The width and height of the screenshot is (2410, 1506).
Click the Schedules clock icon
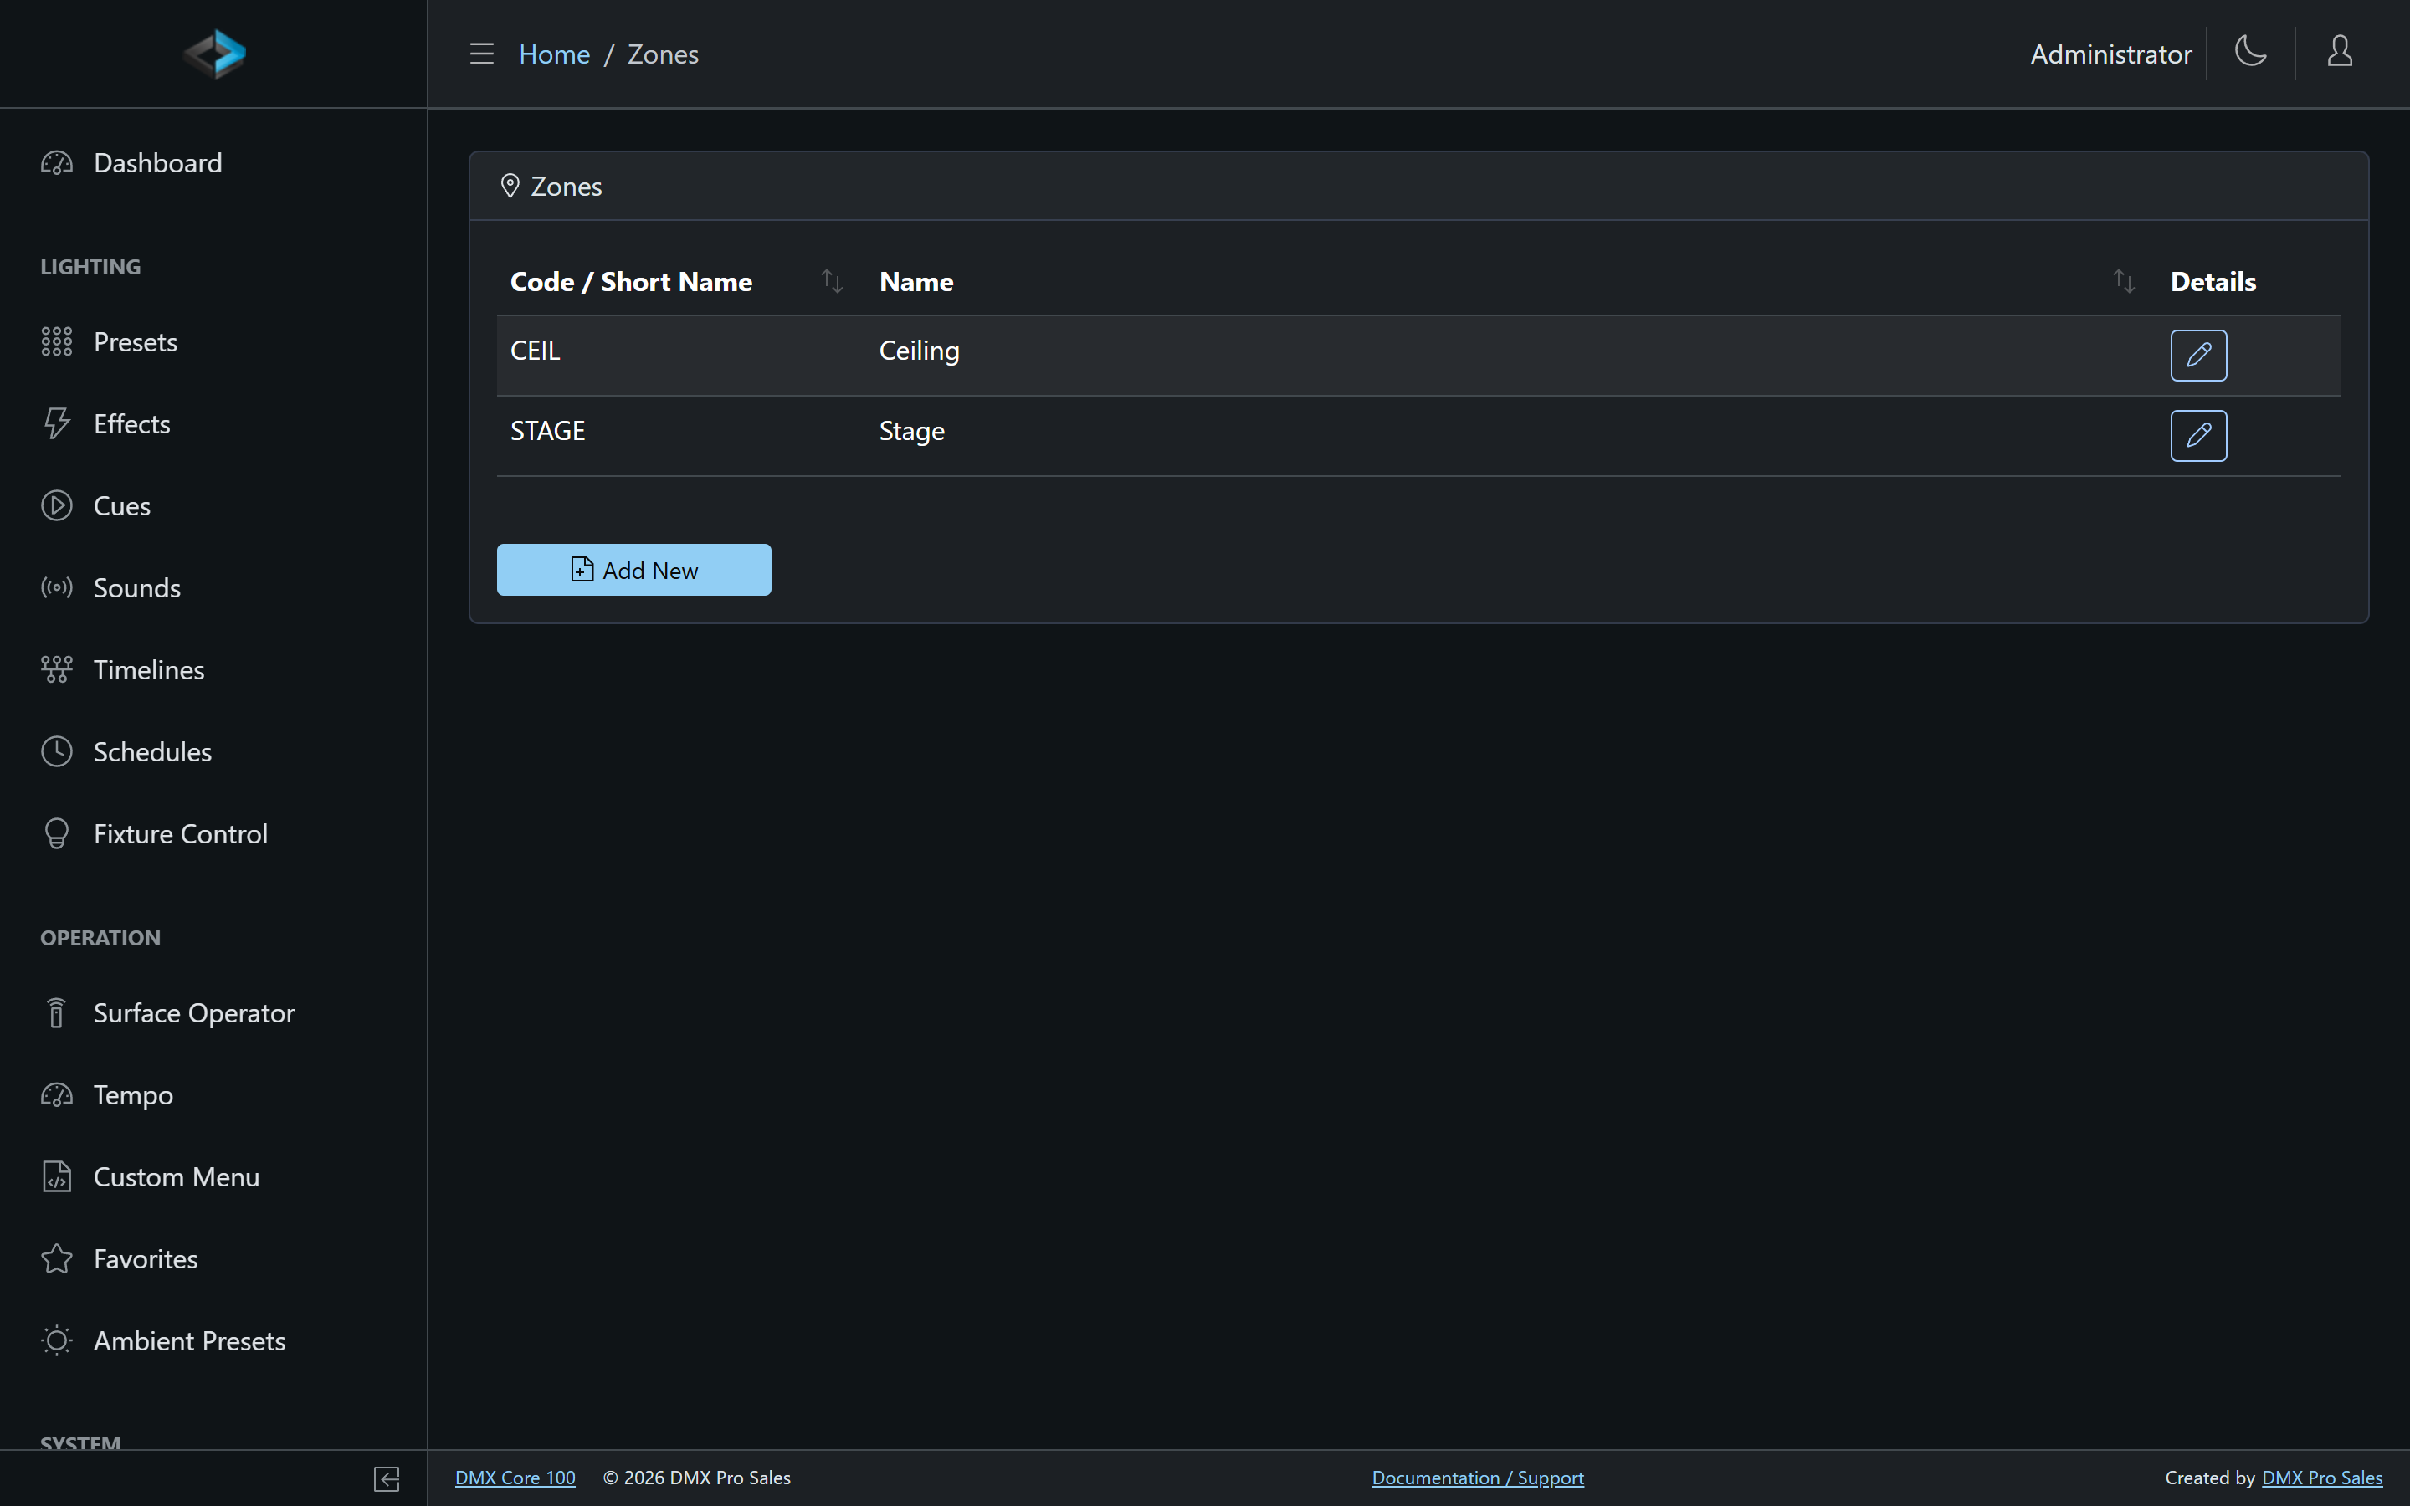pos(57,751)
